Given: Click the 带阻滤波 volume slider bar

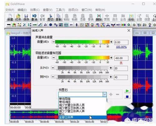Looking at the screenshot, I should tap(82, 58).
